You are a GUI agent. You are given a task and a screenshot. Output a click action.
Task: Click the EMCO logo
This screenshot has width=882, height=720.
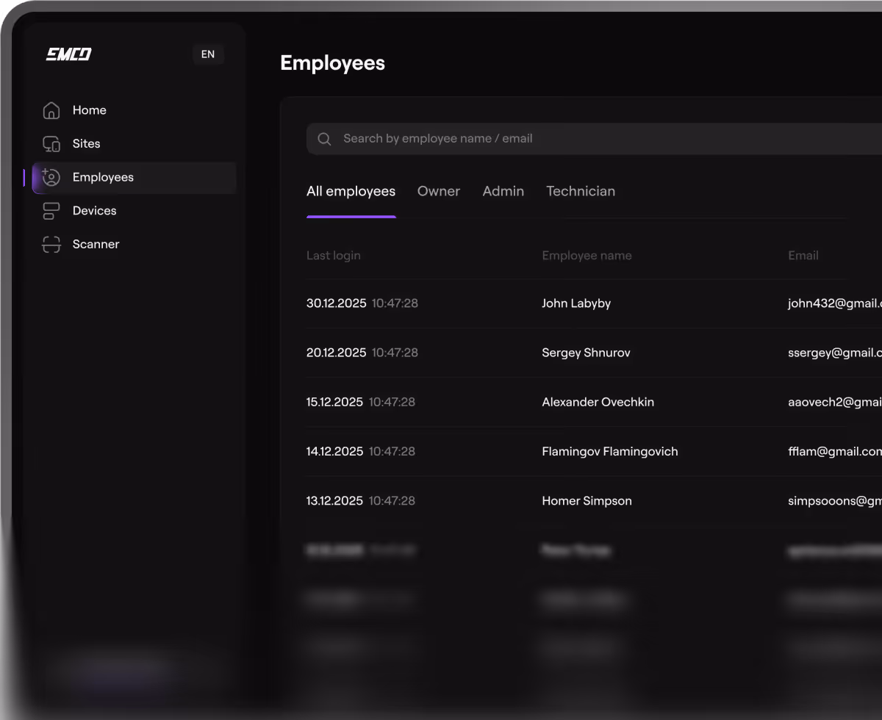[68, 54]
